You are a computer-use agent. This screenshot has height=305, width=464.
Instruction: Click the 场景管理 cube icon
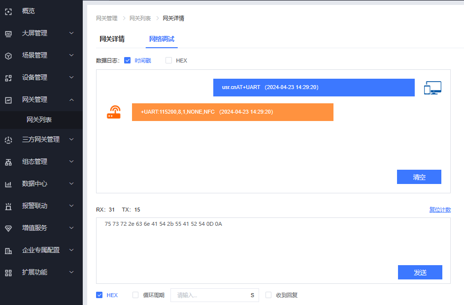tap(8, 56)
